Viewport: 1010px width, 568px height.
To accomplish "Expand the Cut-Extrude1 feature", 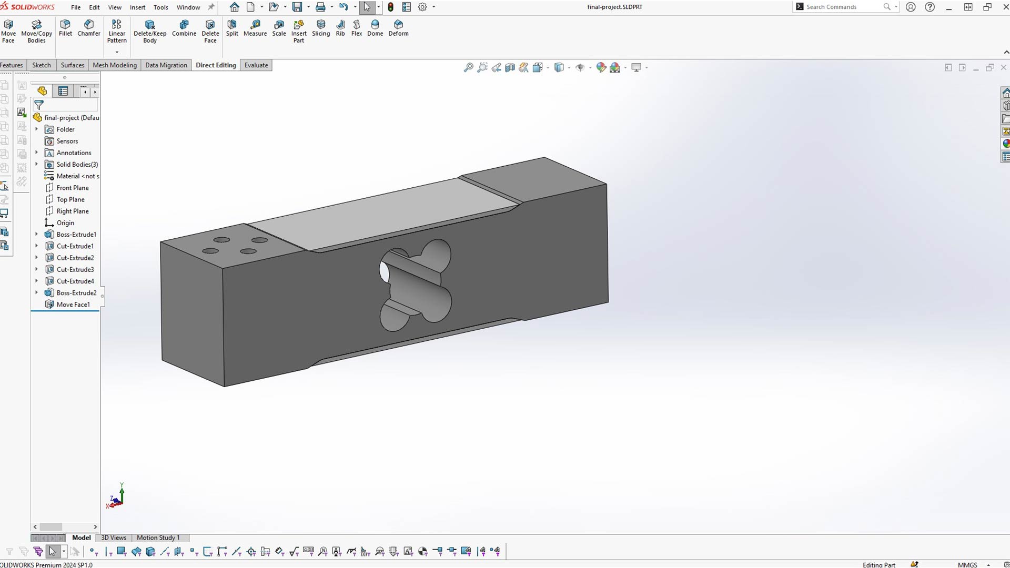I will (36, 246).
